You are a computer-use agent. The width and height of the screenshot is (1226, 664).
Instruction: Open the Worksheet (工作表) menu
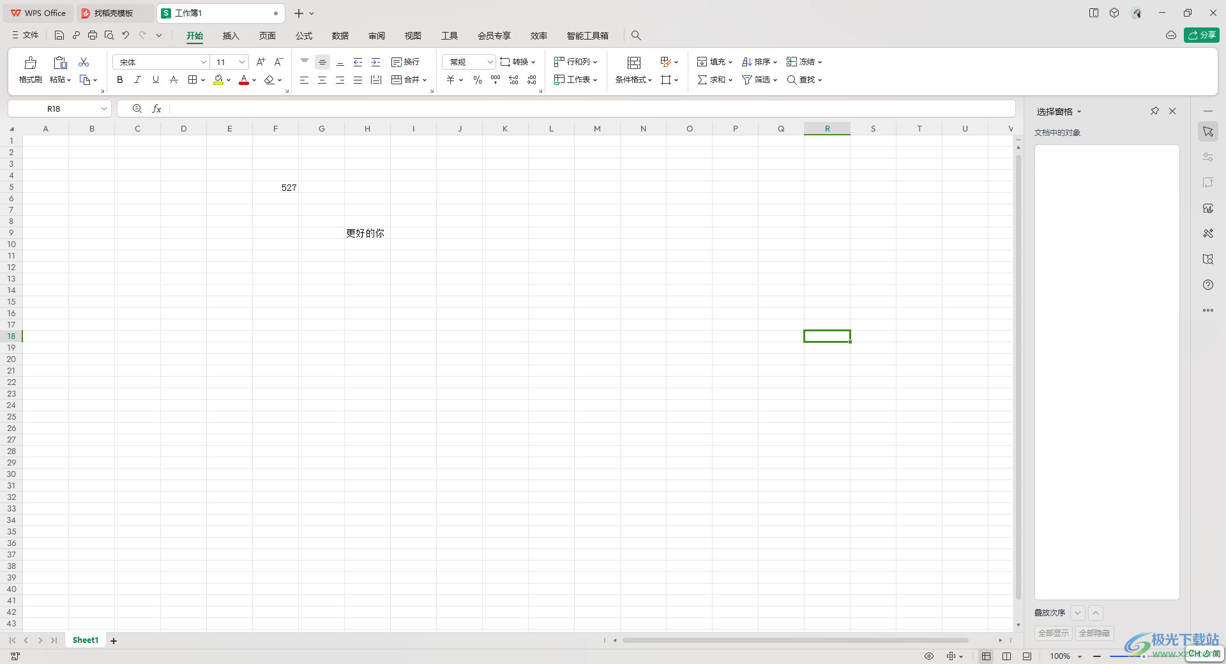[x=575, y=80]
